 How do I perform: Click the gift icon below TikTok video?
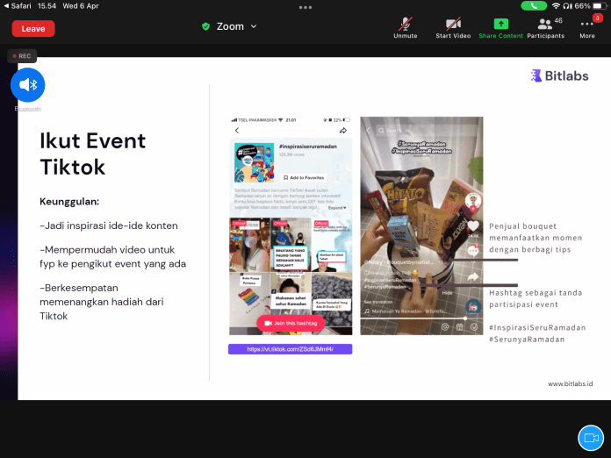[x=460, y=326]
